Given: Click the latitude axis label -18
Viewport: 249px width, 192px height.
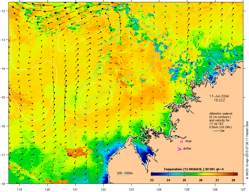Looking at the screenshot, I should tap(3, 184).
